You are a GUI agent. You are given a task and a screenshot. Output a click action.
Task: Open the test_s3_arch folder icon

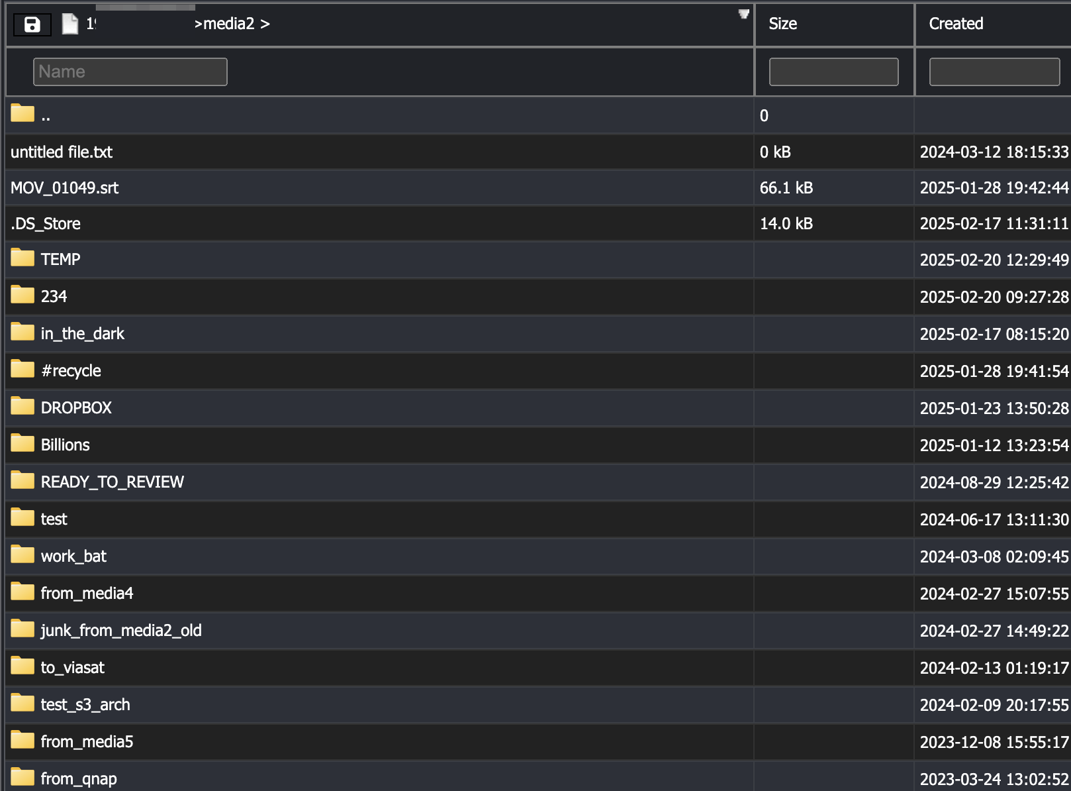[x=23, y=702]
